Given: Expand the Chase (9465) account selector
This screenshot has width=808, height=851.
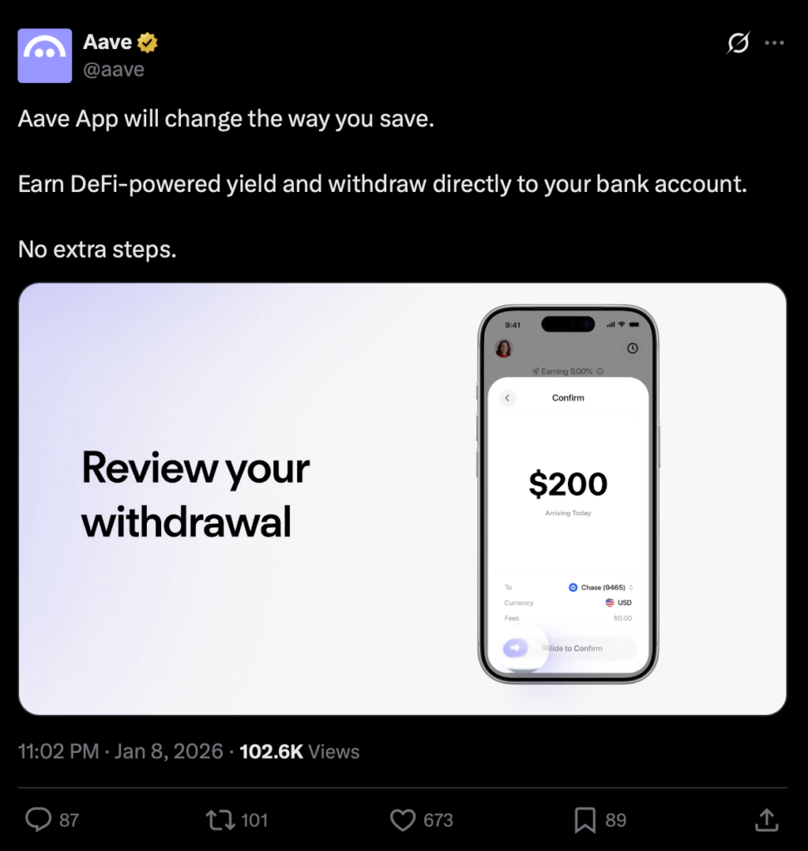Looking at the screenshot, I should pos(601,588).
